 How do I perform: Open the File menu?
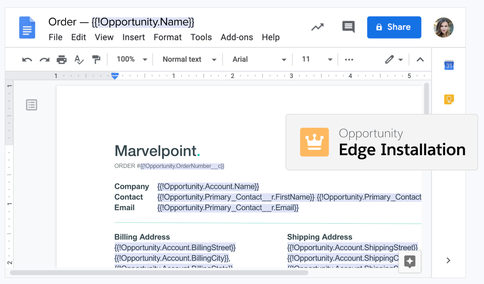(56, 37)
